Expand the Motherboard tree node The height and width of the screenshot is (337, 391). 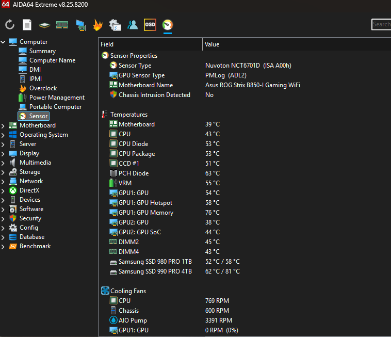(x=4, y=125)
